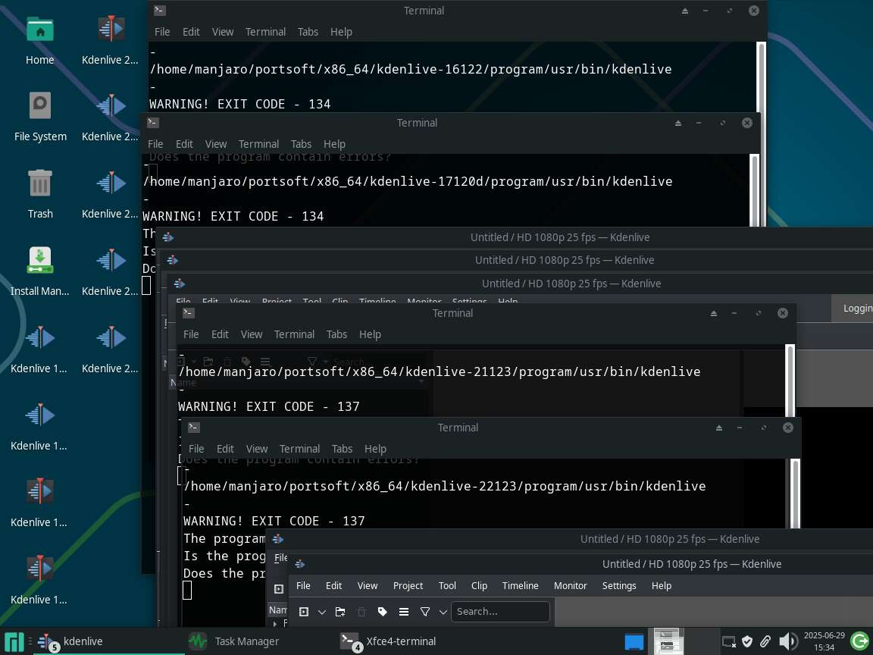
Task: Click the keep-above arrow in the kdenlive-17120d terminal
Action: (678, 123)
